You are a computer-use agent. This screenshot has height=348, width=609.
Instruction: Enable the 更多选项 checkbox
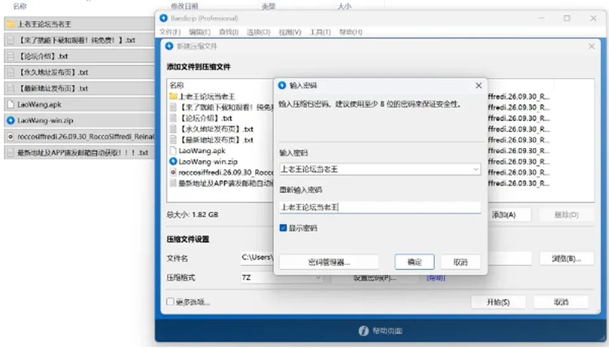(170, 302)
